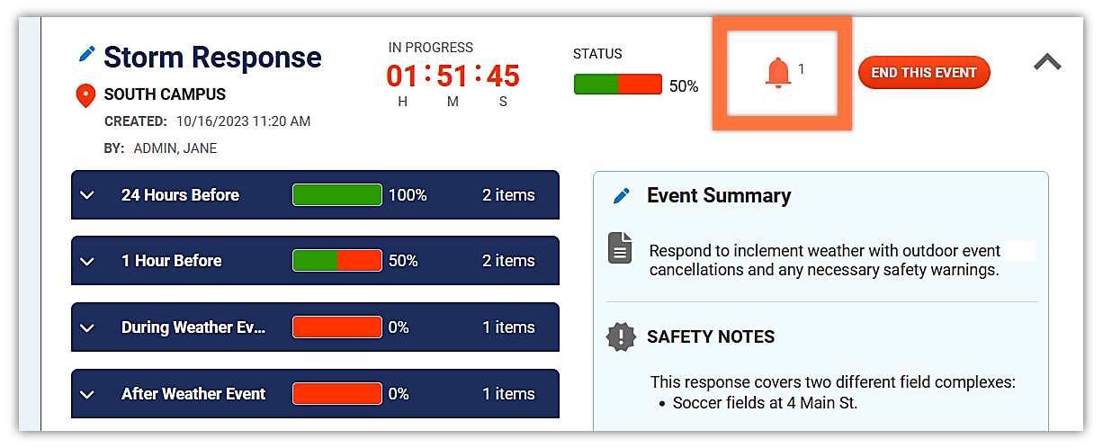Click the 2 items count for 24 Hours Before

508,195
